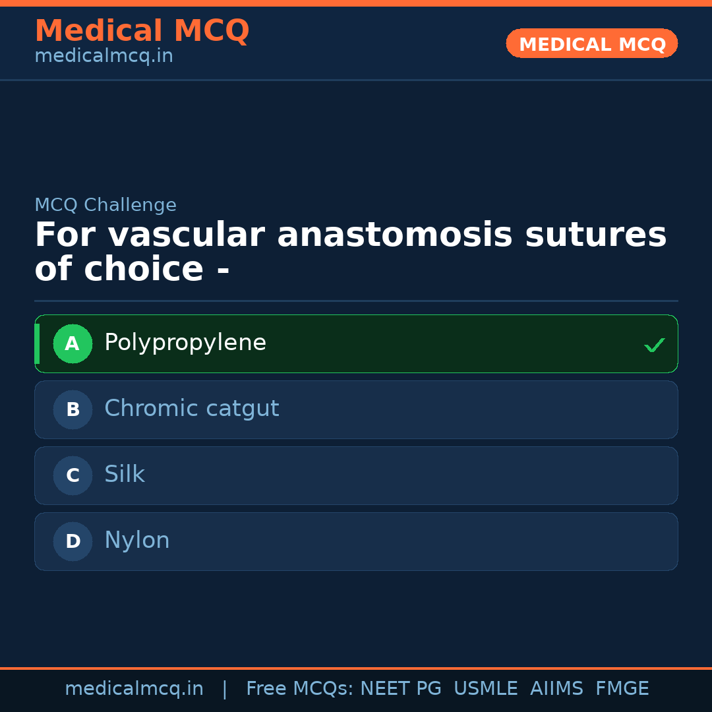Image resolution: width=712 pixels, height=712 pixels.
Task: Click the USMLE footer text
Action: (x=485, y=689)
